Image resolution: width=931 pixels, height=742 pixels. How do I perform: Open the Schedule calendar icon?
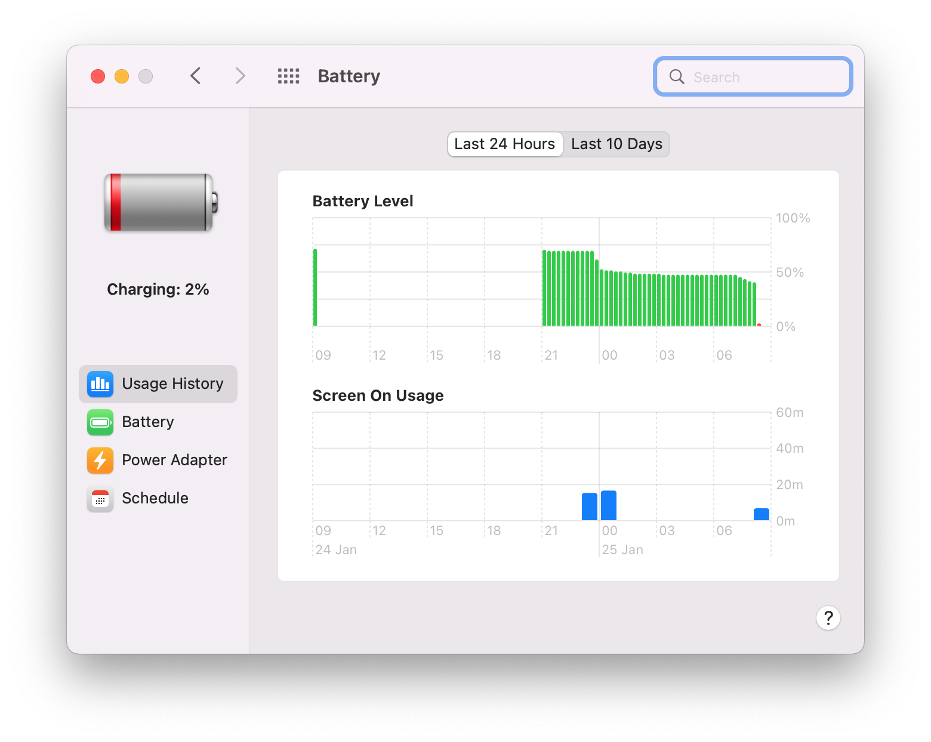(x=100, y=499)
